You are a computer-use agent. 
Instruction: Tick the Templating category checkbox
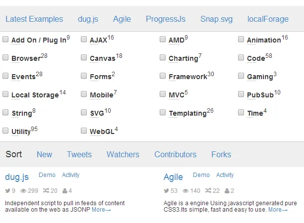(163, 112)
